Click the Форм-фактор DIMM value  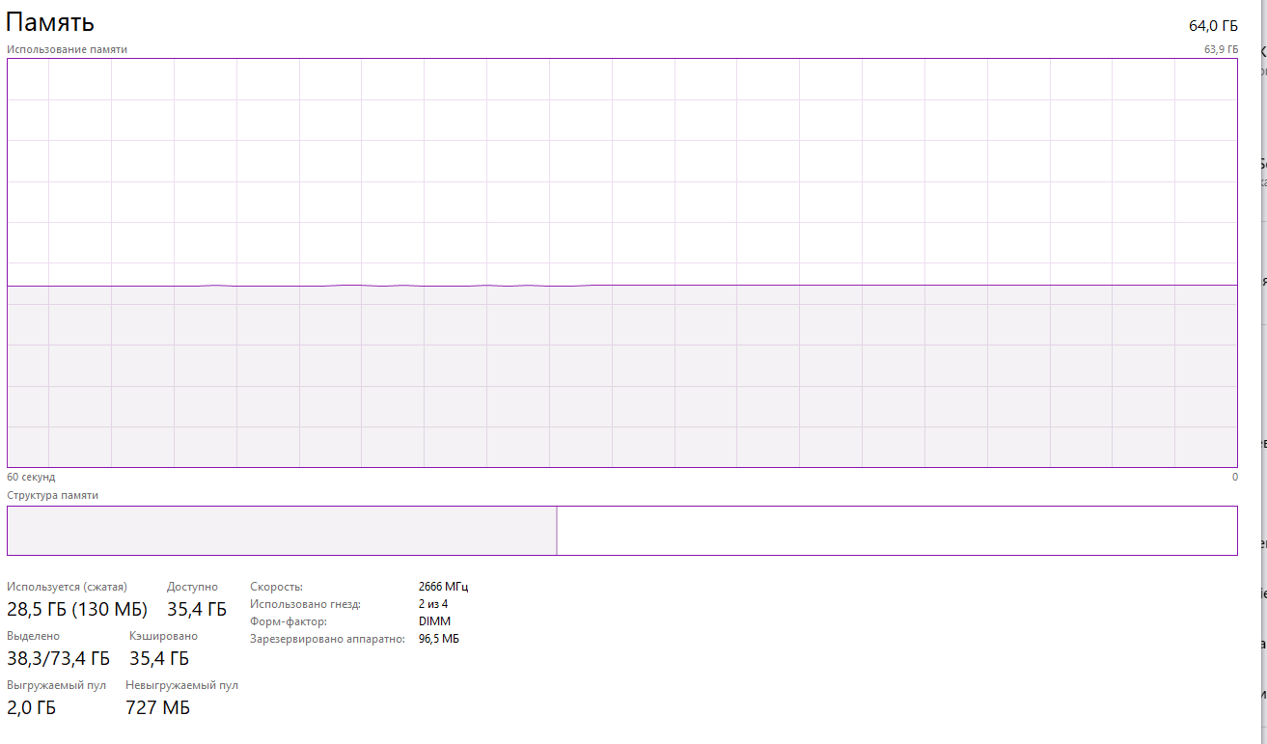(434, 621)
